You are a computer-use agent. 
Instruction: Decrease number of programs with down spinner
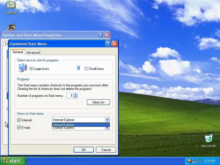pyautogui.click(x=75, y=97)
